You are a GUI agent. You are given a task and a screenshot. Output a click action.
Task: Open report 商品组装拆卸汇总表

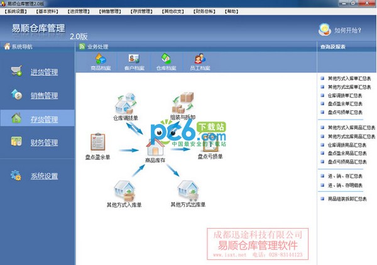click(x=347, y=199)
